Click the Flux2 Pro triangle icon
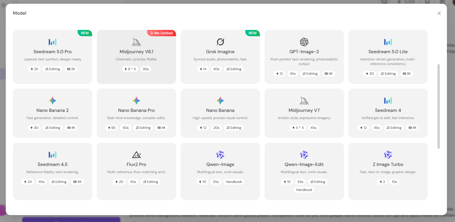The width and height of the screenshot is (455, 222). tap(136, 155)
